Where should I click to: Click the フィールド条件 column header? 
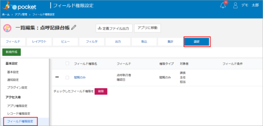[233, 64]
